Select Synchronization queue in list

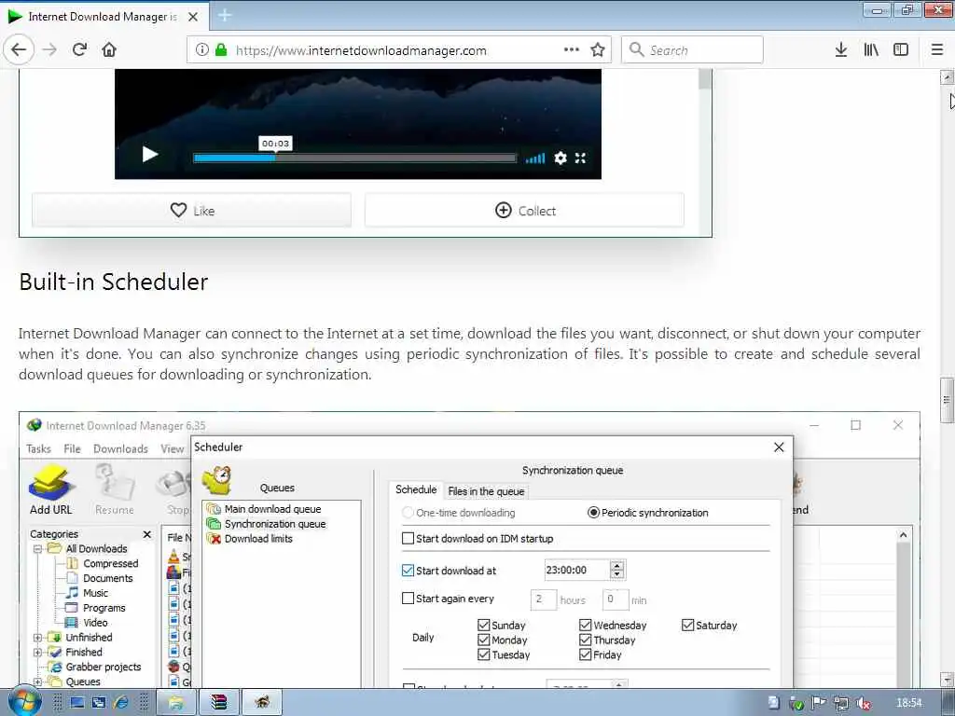coord(275,524)
